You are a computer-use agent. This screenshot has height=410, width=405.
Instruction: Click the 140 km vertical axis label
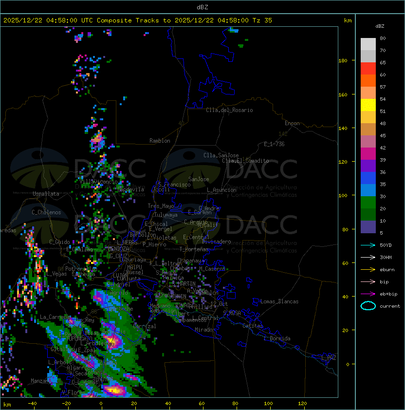pos(343,128)
